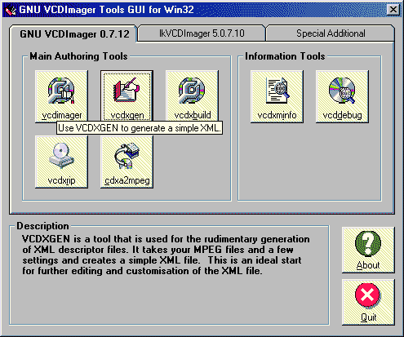Launch the cdxa2mpeg converter tool

pyautogui.click(x=127, y=162)
